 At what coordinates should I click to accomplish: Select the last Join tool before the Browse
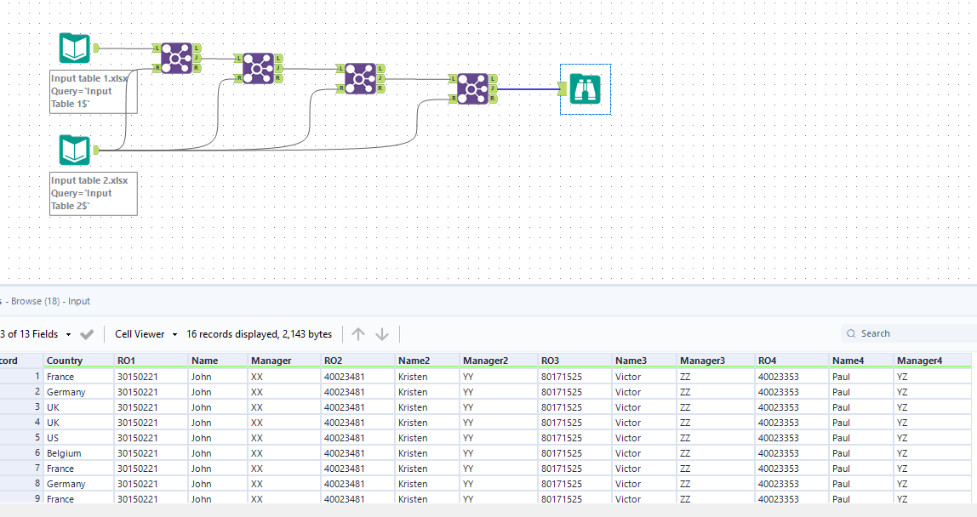474,88
